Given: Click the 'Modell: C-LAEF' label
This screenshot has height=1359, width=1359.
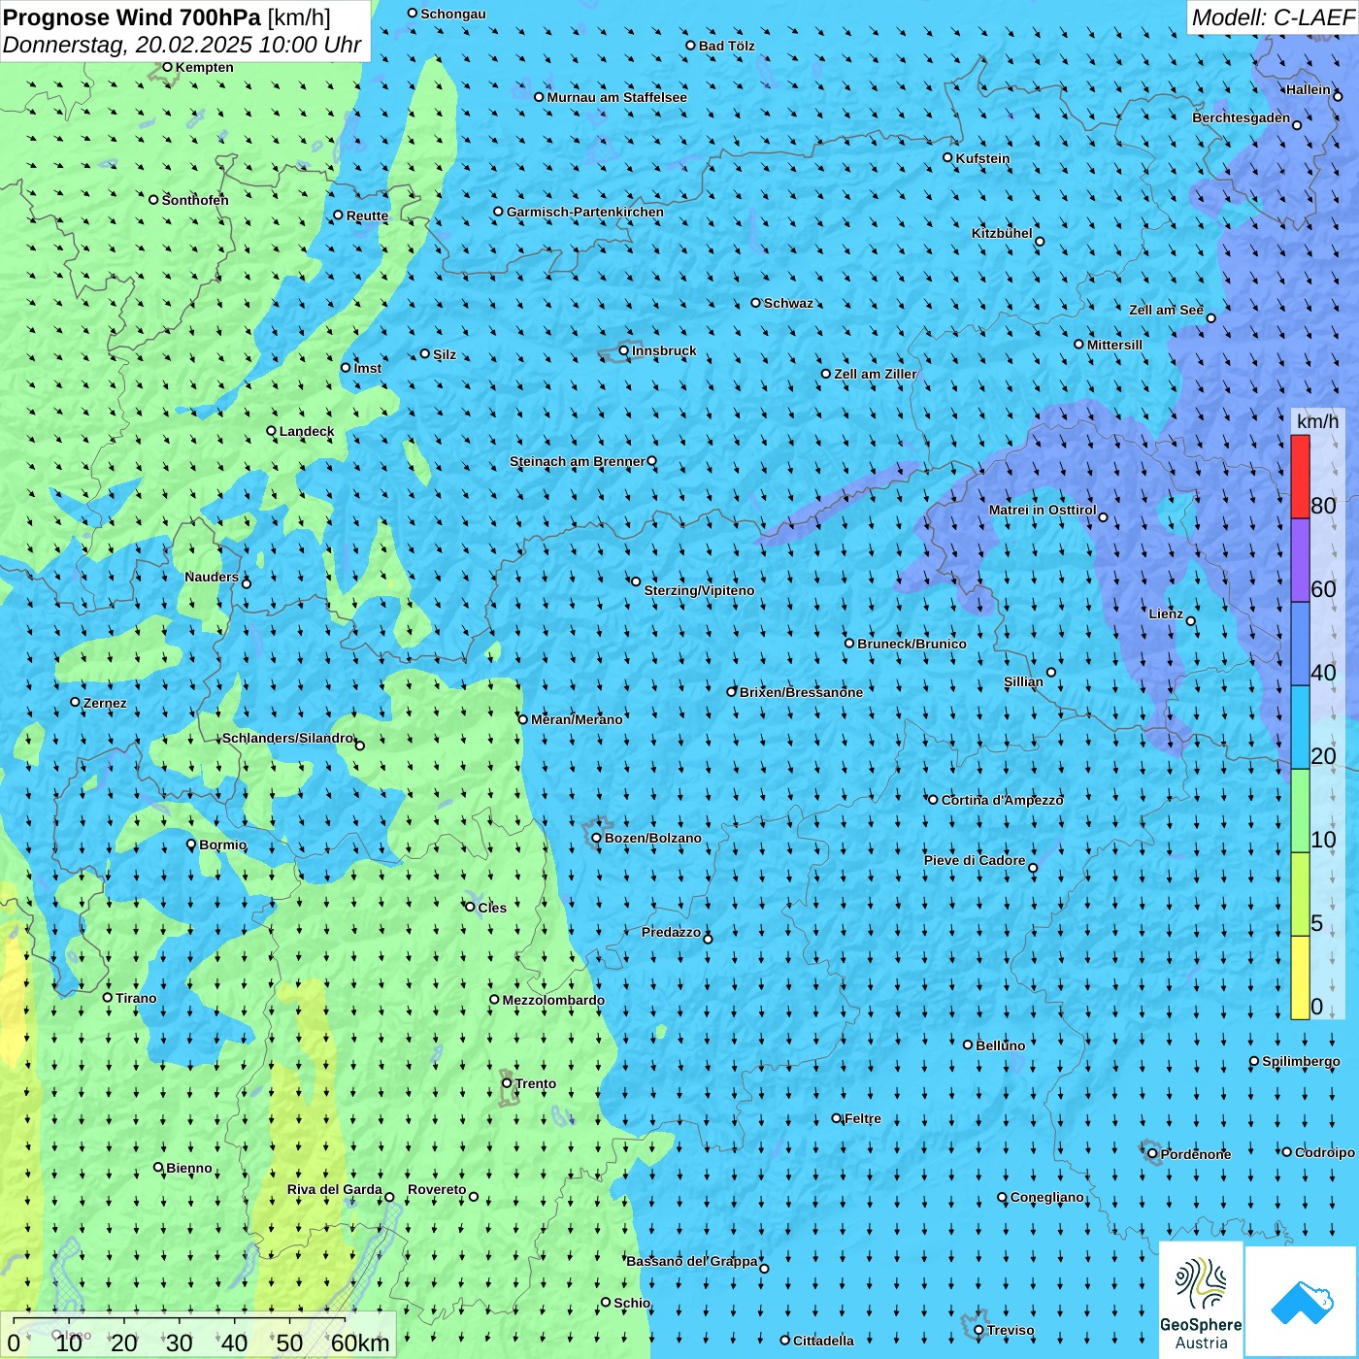Looking at the screenshot, I should (x=1273, y=17).
